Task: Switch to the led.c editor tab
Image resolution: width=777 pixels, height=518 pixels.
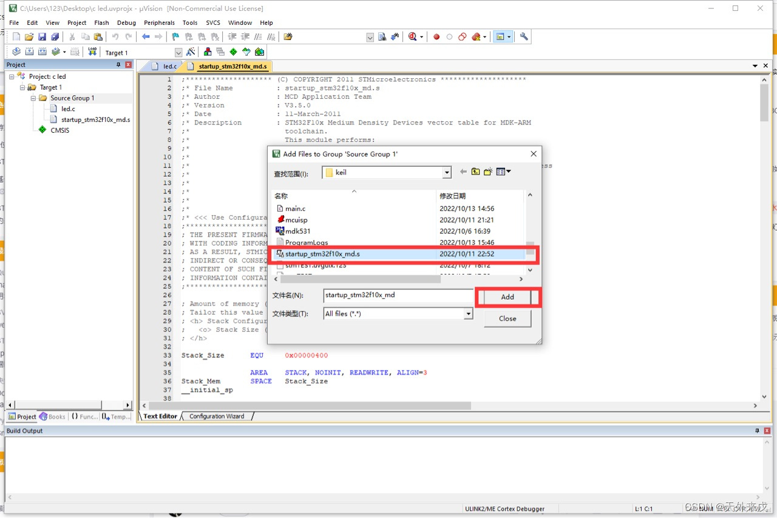Action: pyautogui.click(x=163, y=66)
